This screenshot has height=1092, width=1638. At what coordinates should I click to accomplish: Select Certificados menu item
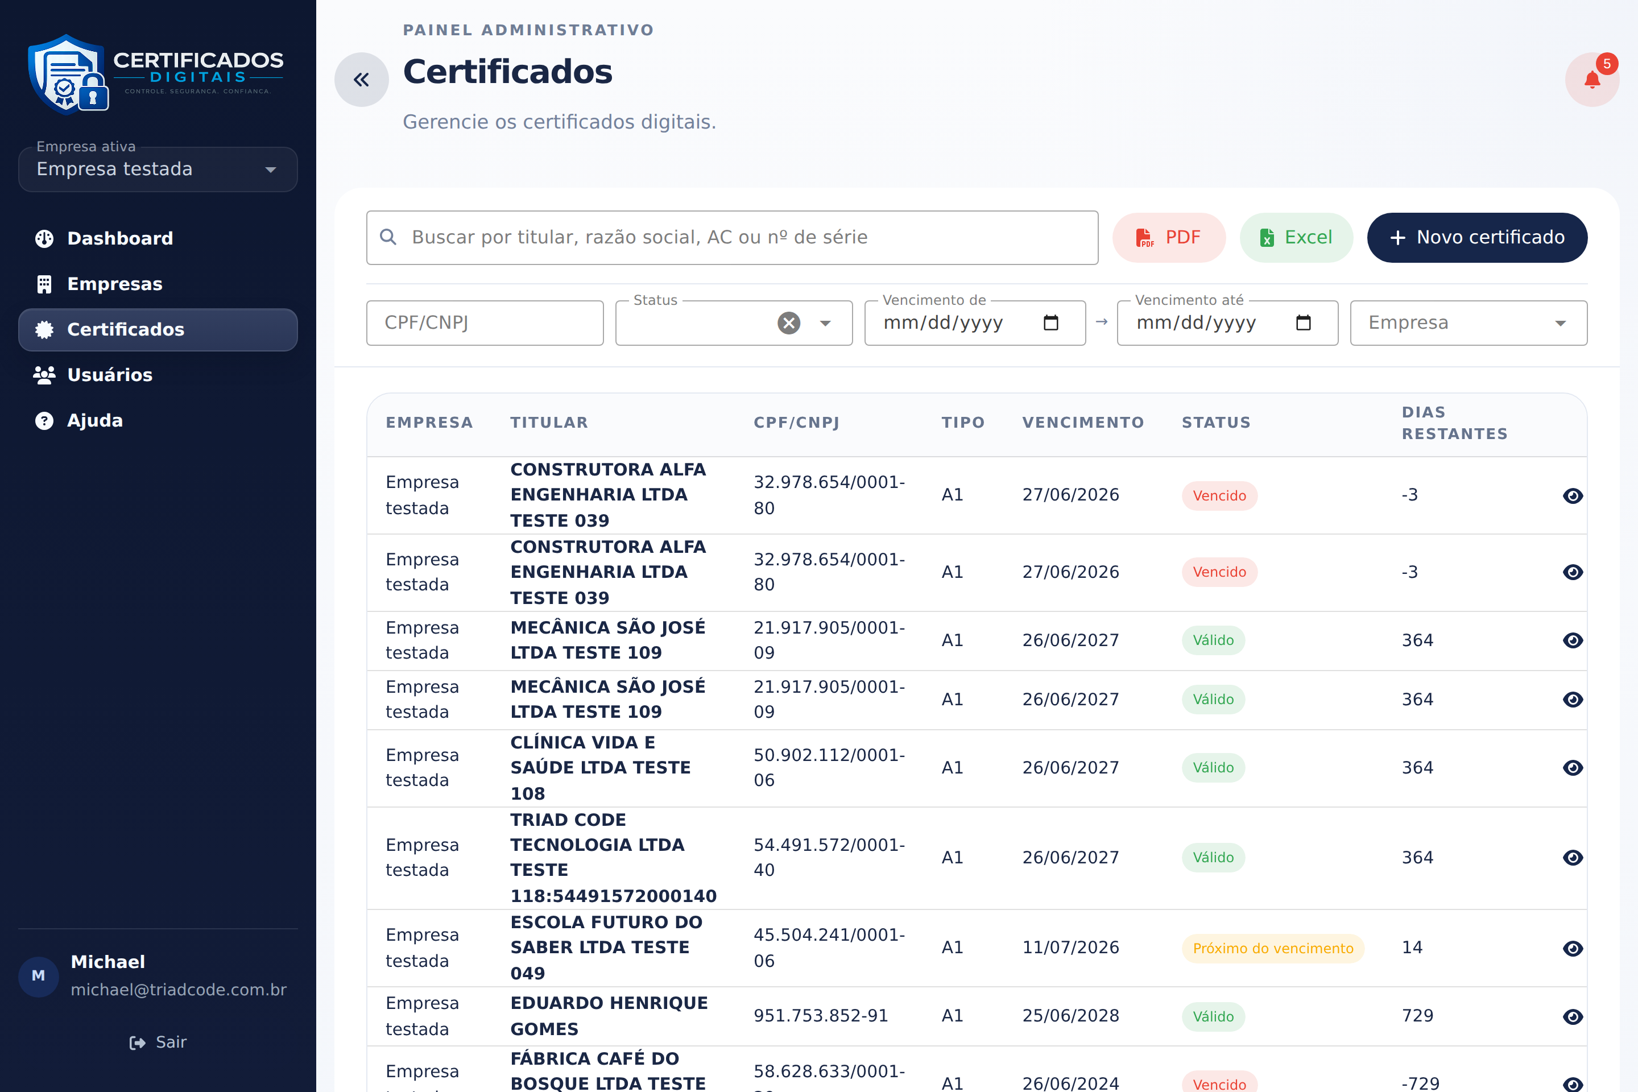click(158, 329)
